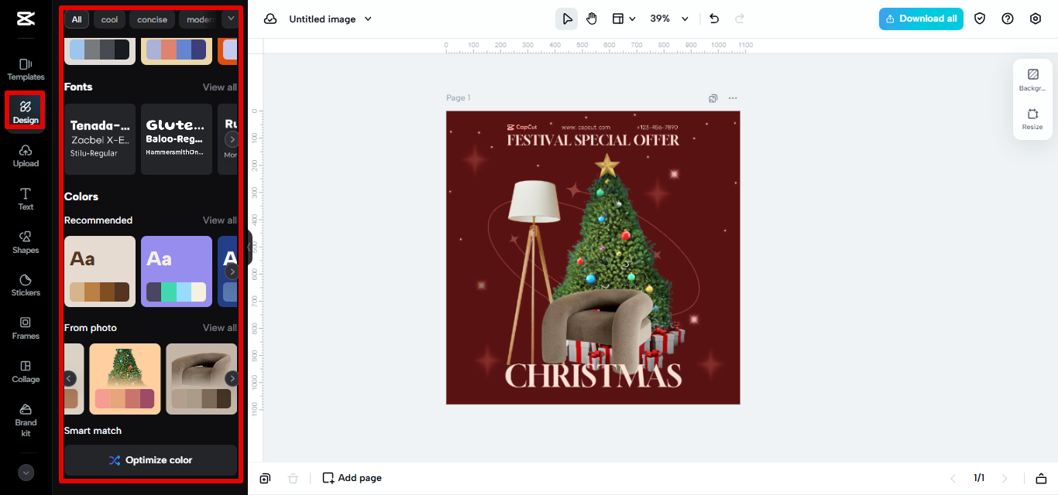Open the Brand kit panel
Viewport: 1058px width, 495px height.
pyautogui.click(x=26, y=420)
